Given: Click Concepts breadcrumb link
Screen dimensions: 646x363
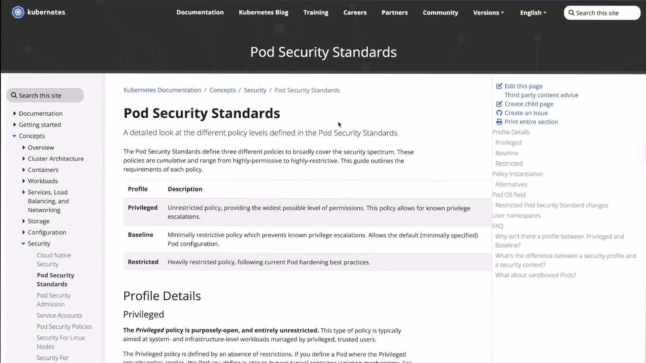Looking at the screenshot, I should pyautogui.click(x=222, y=90).
